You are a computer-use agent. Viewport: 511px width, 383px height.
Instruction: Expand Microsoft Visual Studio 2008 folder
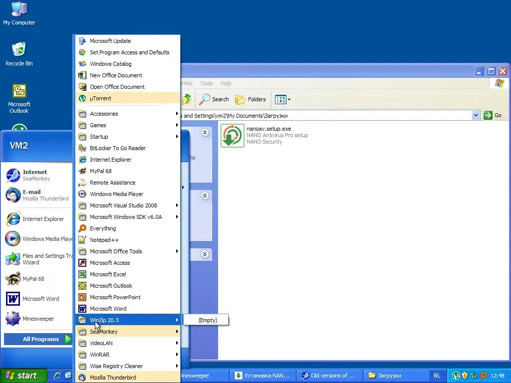point(128,205)
